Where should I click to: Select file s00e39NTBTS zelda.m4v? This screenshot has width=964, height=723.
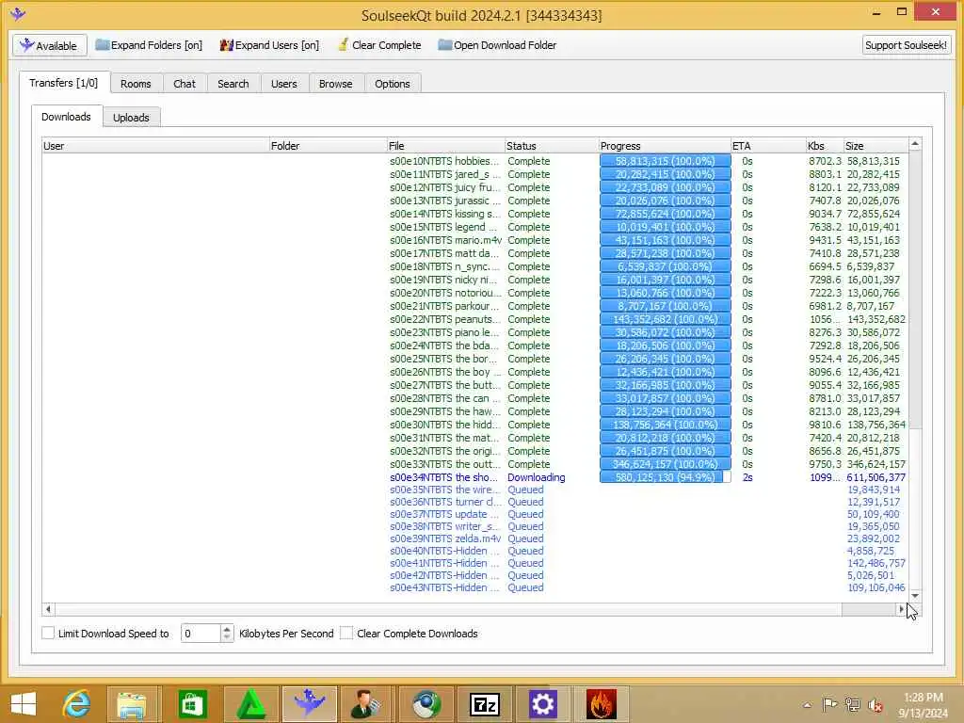[445, 538]
